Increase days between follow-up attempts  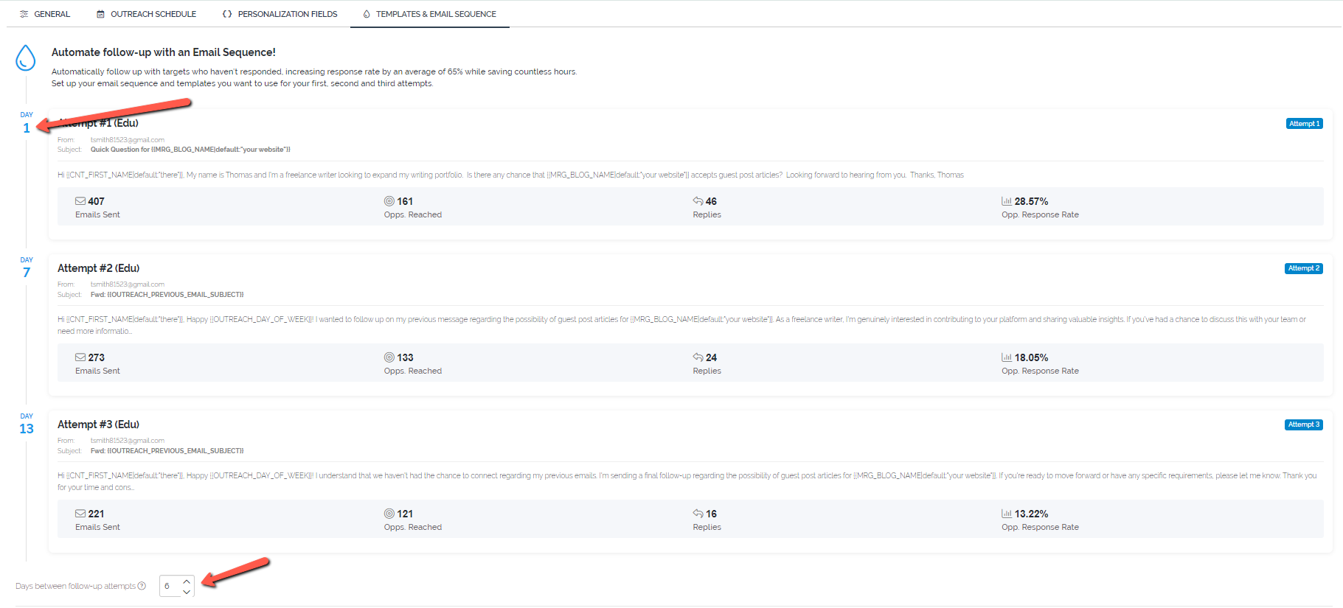point(187,581)
